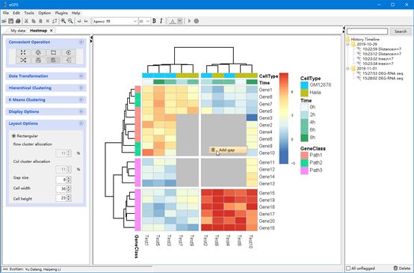Click the dendrogram tree icon in Convenient Operation
The image size is (414, 273).
[69, 61]
